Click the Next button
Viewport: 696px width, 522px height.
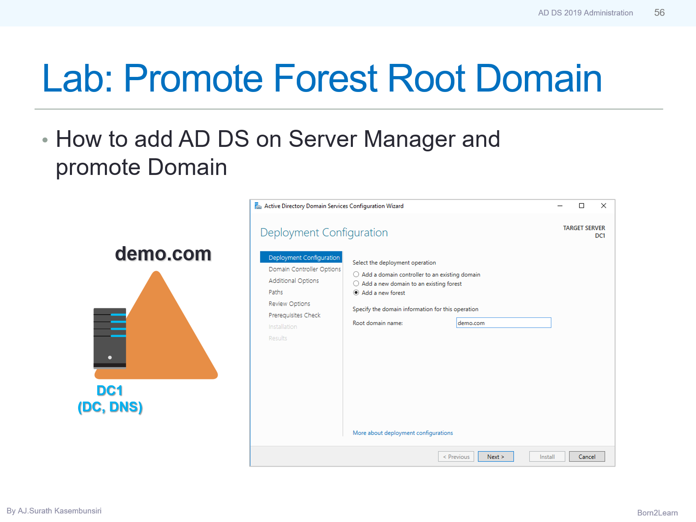496,456
